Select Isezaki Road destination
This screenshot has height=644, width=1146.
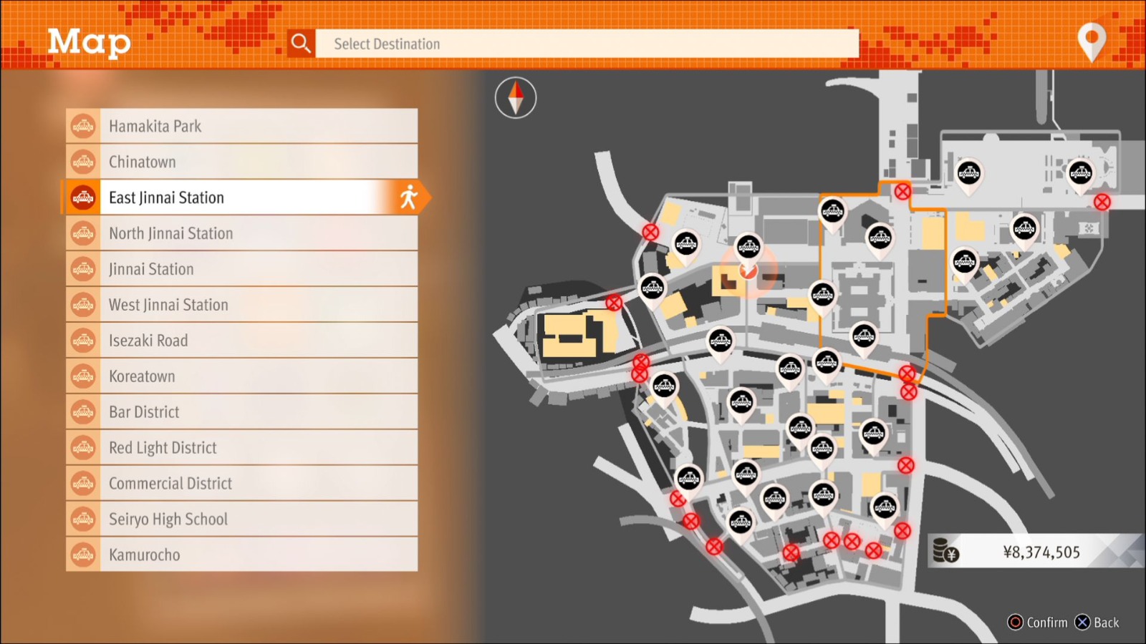click(x=241, y=341)
